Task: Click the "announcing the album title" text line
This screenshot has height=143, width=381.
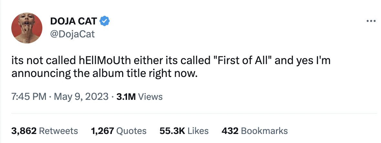Action: click(x=103, y=73)
